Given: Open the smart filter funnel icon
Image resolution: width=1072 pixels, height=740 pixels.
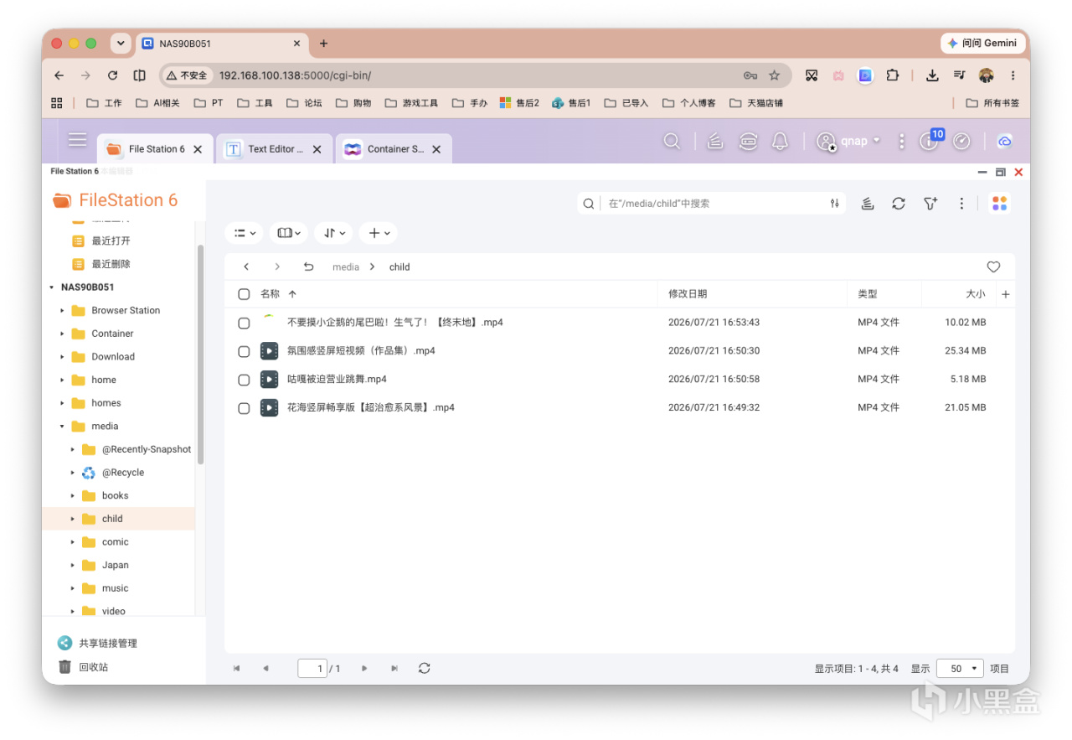Looking at the screenshot, I should 930,204.
